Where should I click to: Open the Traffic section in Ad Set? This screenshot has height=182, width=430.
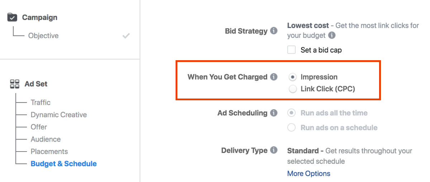click(x=40, y=102)
